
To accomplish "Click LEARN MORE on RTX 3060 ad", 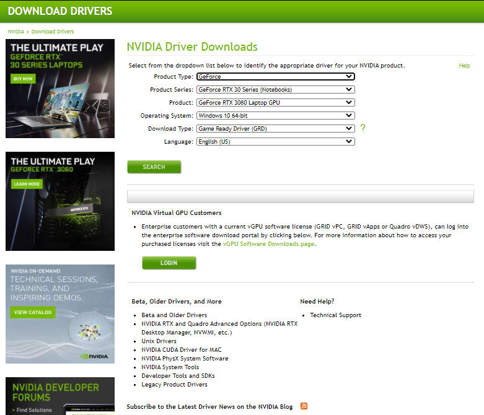I will (27, 184).
